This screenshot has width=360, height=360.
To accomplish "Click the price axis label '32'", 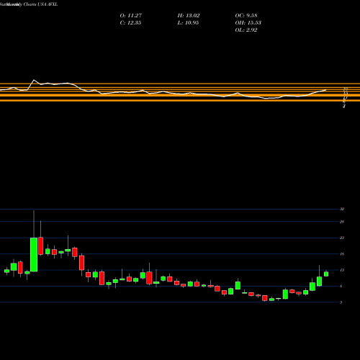I will pyautogui.click(x=342, y=209).
